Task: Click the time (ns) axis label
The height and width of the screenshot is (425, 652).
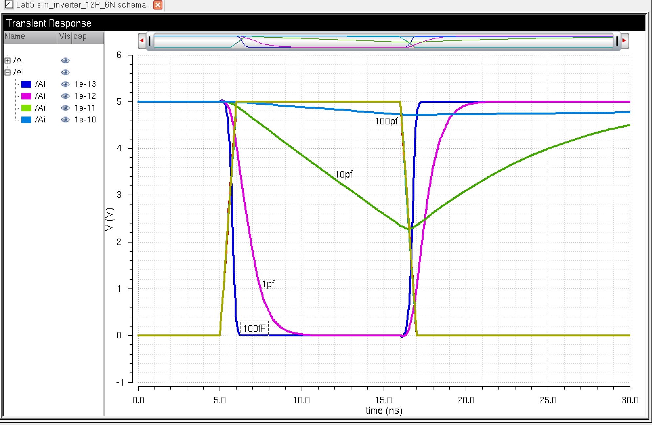Action: 384,411
